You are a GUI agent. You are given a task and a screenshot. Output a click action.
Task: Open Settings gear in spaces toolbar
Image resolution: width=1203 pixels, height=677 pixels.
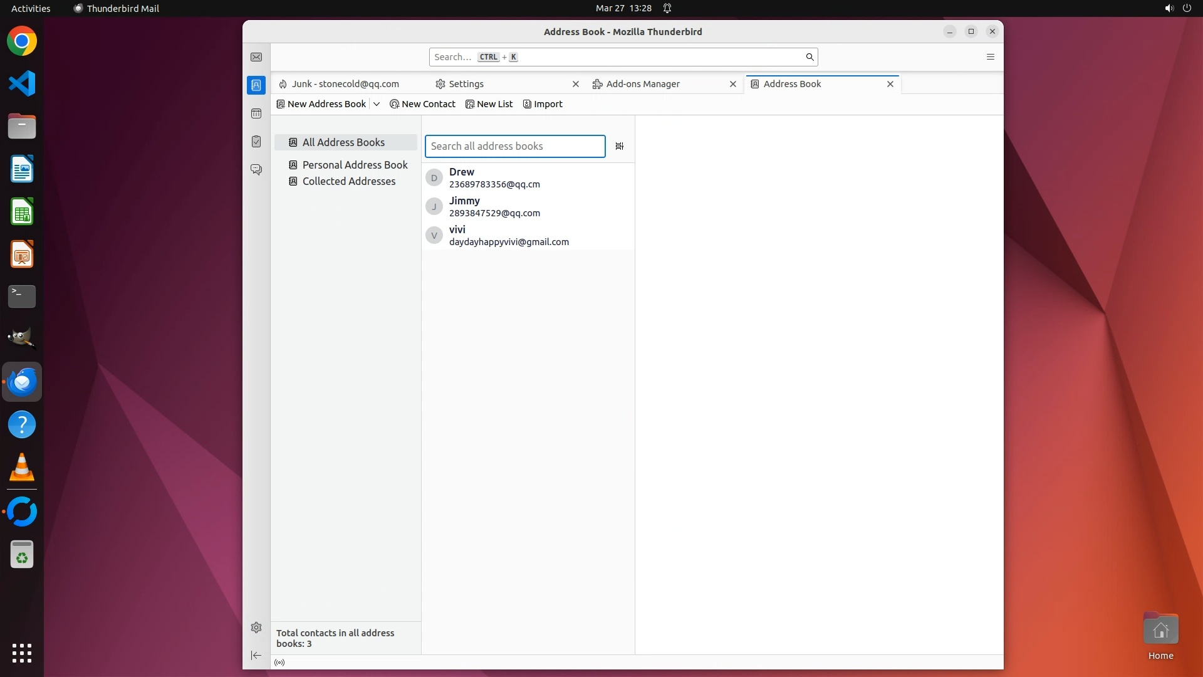(256, 627)
